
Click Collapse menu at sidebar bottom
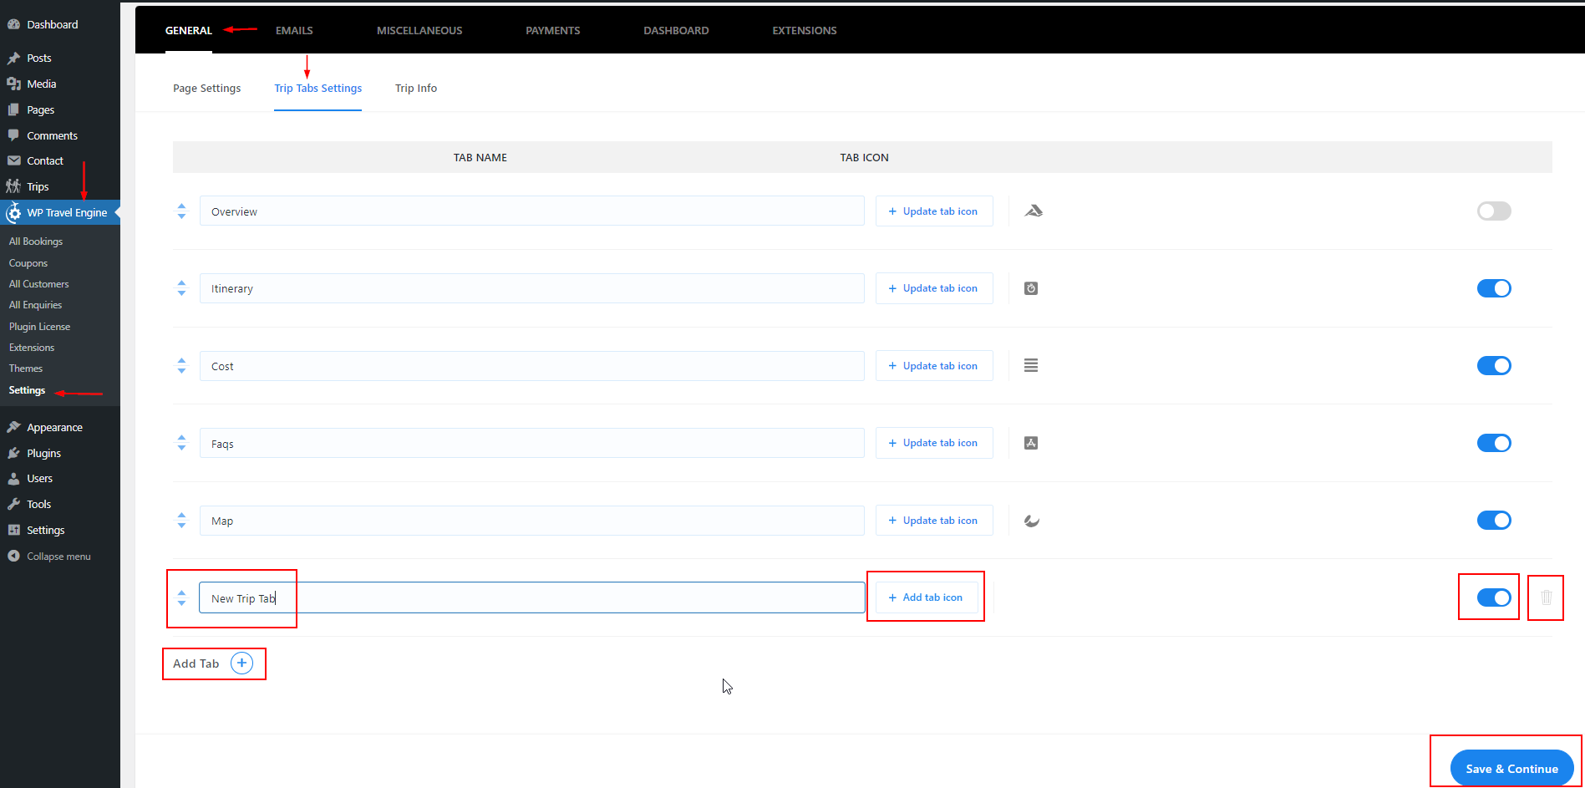tap(58, 556)
